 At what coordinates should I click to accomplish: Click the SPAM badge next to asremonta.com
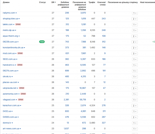coord(23,94)
